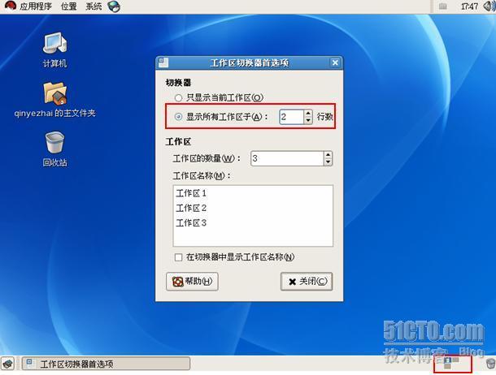Click the 关闭 button
Image resolution: width=496 pixels, height=375 pixels.
click(307, 281)
